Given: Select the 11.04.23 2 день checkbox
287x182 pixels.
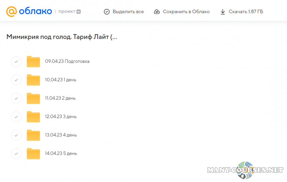Looking at the screenshot, I should 16,98.
